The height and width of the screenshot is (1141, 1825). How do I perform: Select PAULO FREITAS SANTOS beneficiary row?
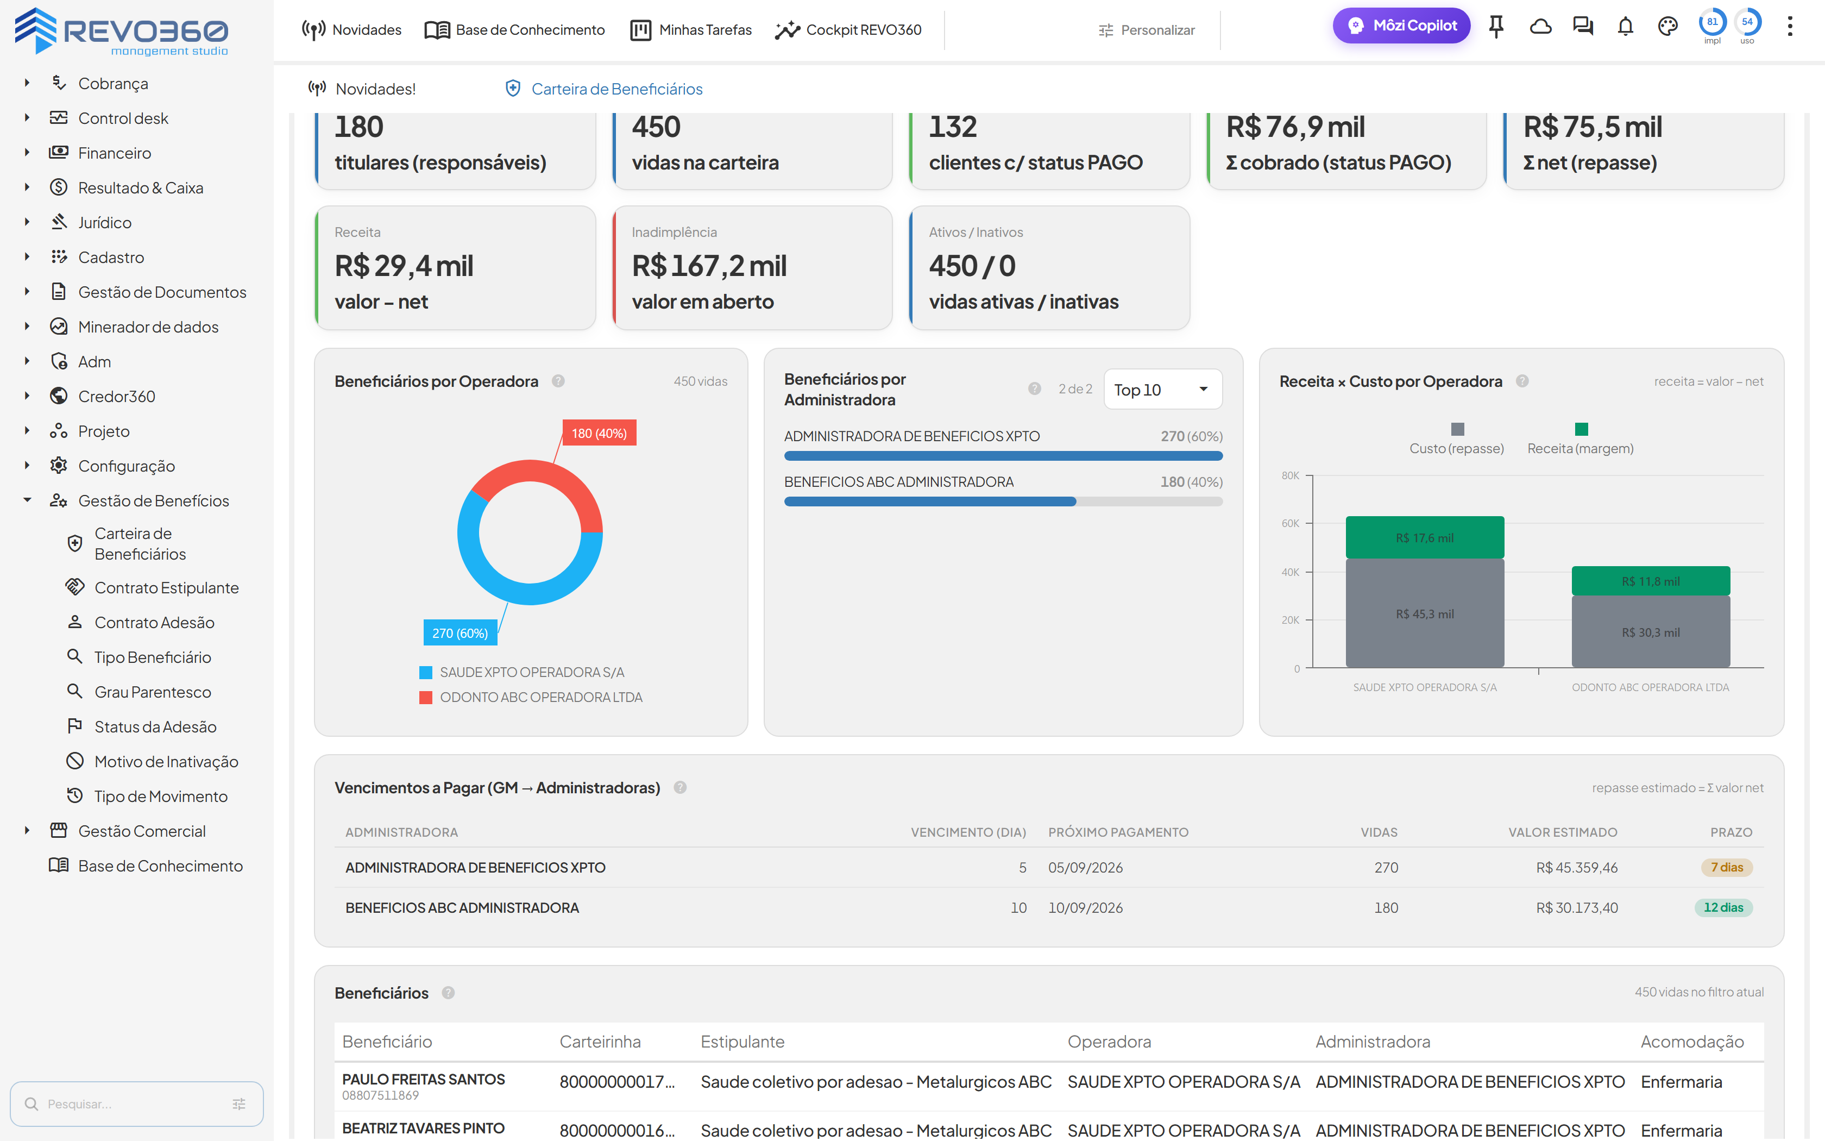tap(1049, 1086)
